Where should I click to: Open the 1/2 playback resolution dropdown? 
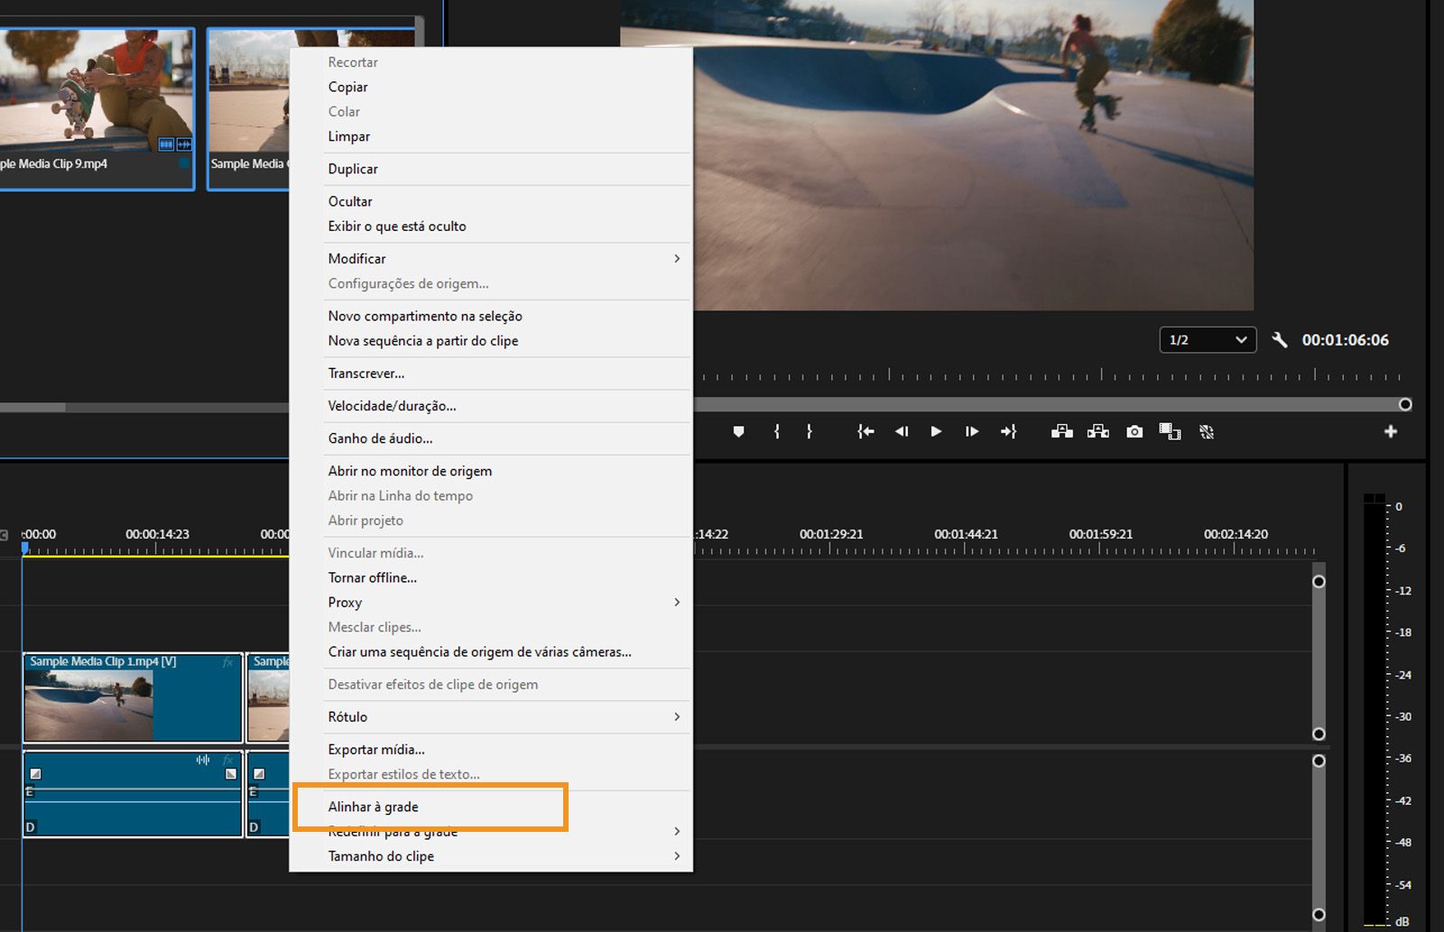coord(1207,340)
